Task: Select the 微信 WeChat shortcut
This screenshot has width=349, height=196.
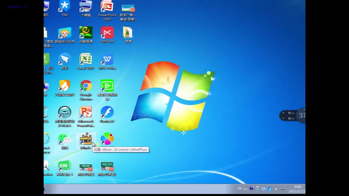Action: [x=65, y=141]
